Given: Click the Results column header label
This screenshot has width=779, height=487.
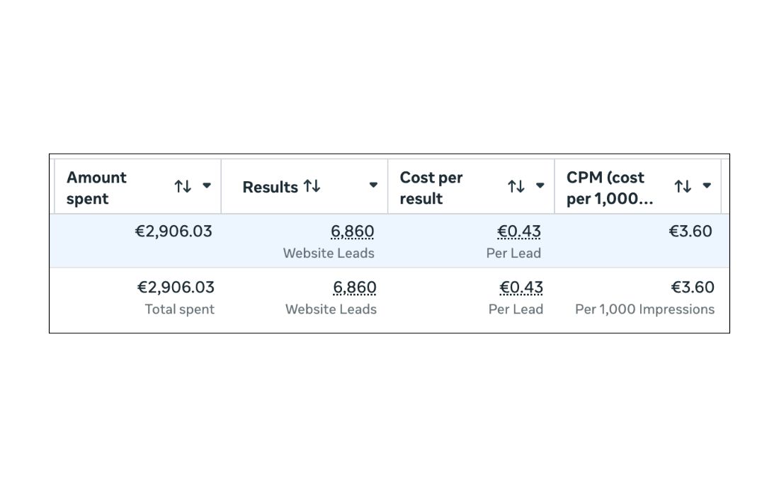Looking at the screenshot, I should click(x=270, y=188).
